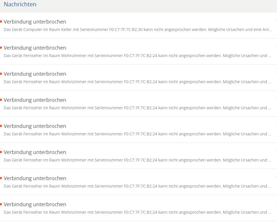Click the orange dot of the seventh message
277x224 pixels.
pos(1,178)
